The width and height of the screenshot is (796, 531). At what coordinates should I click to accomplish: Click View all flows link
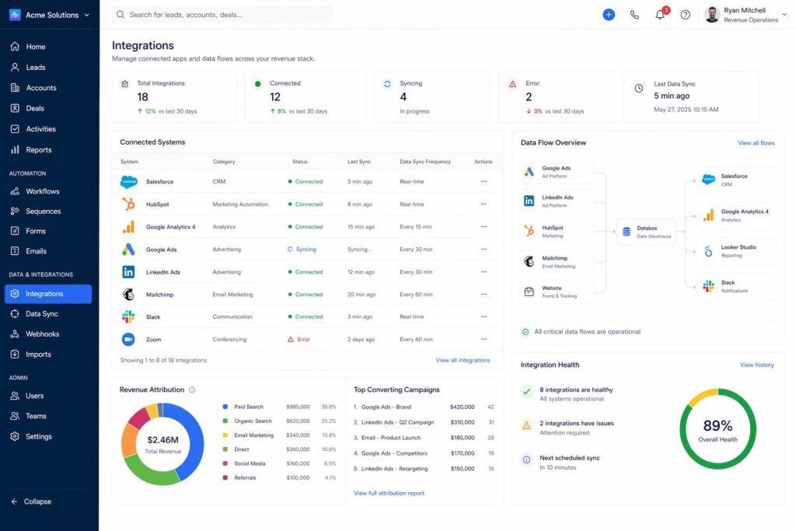[756, 143]
